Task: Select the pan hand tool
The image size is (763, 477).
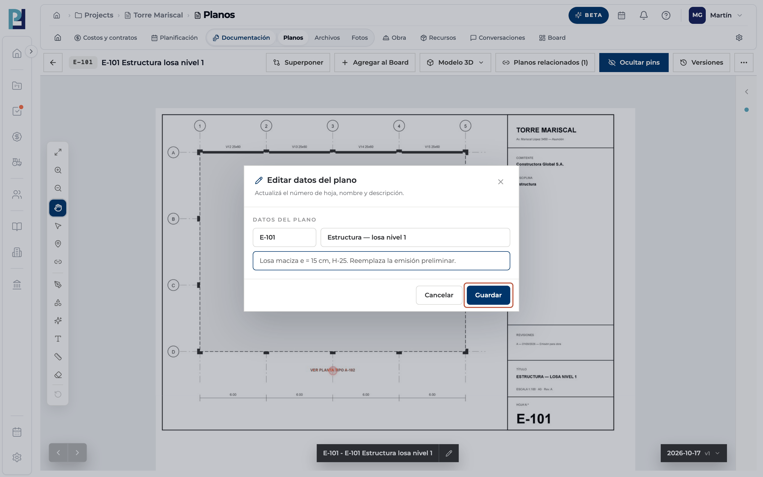Action: (x=58, y=208)
